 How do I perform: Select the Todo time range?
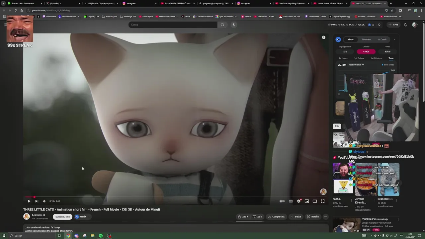tap(391, 58)
